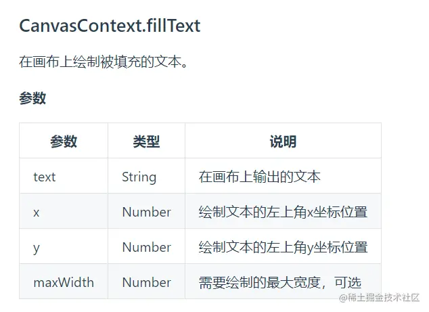Select the y parameter cell
Viewport: 429px width, 312px height.
coord(37,247)
